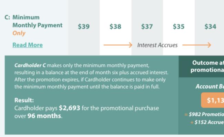Click the orange account balance box
The width and height of the screenshot is (224, 137).
click(213, 100)
